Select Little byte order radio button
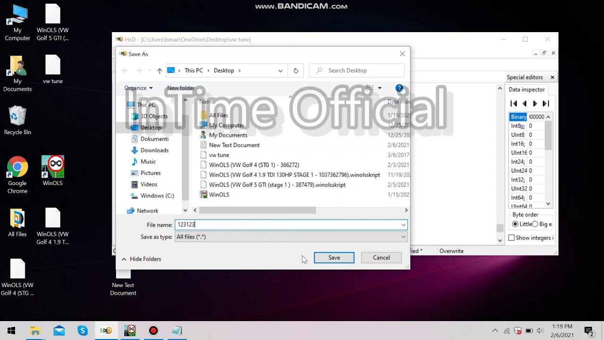Viewport: 604px width, 340px height. coord(515,224)
